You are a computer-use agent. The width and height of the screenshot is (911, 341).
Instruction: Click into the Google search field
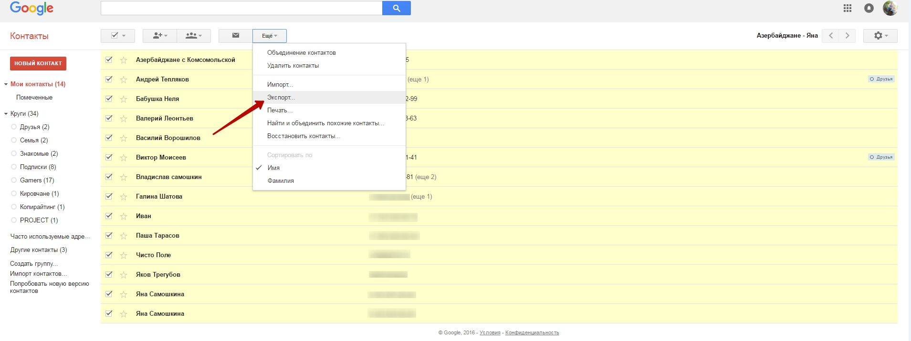[x=241, y=8]
